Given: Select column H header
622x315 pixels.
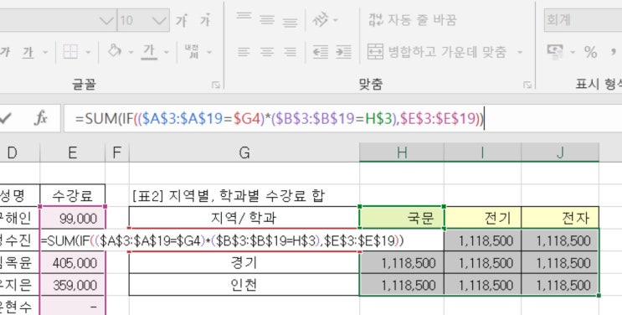Looking at the screenshot, I should pos(402,152).
